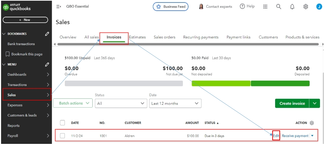Screen dimensions: 325x146
Task: Open the apps grid icon
Action: click(265, 6)
